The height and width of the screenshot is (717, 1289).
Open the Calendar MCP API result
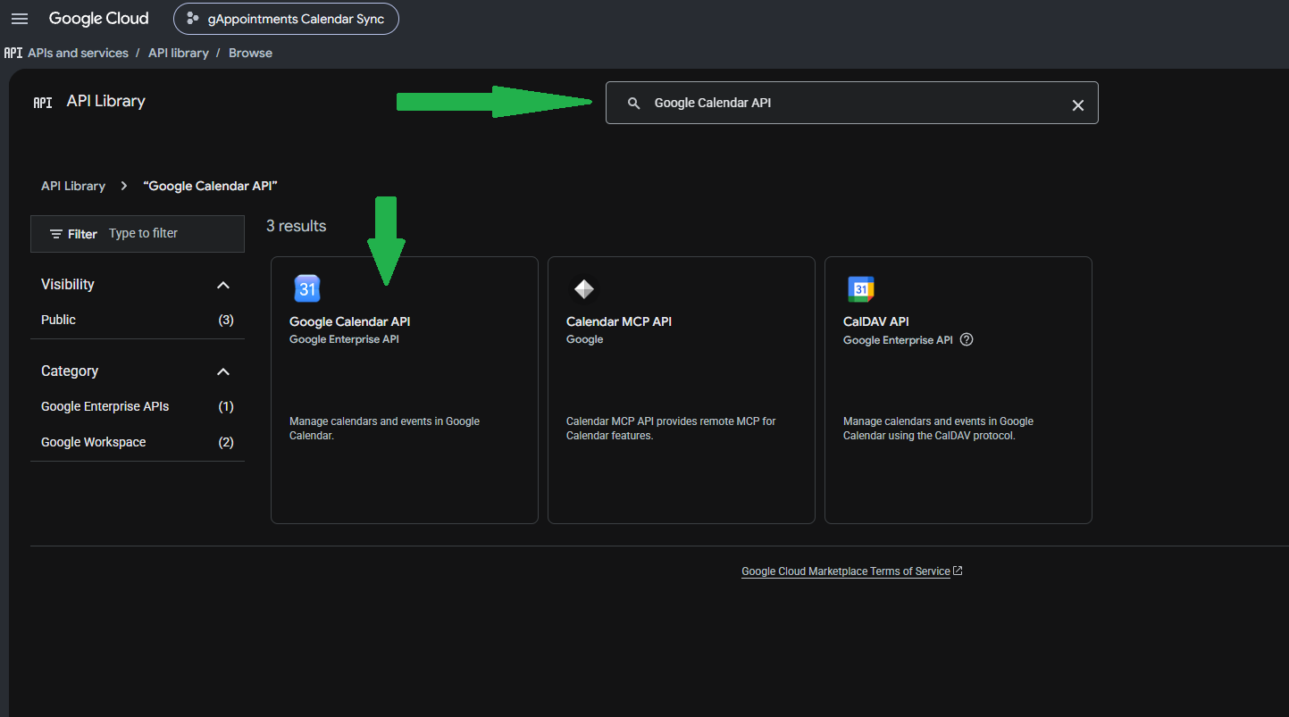click(682, 390)
